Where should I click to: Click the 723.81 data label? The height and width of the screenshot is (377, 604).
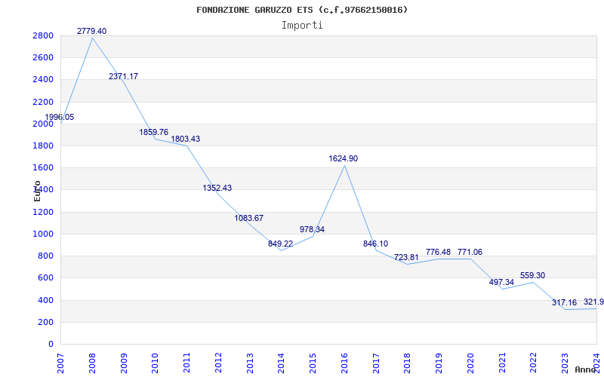click(406, 257)
